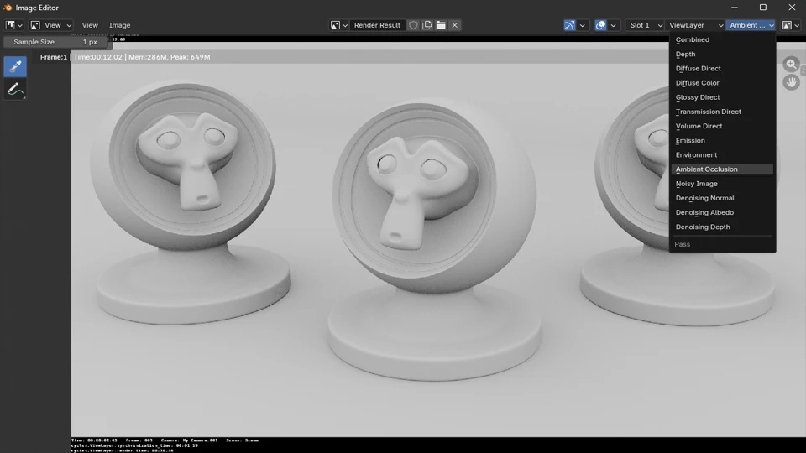
Task: Toggle the overlays display button
Action: click(x=600, y=25)
